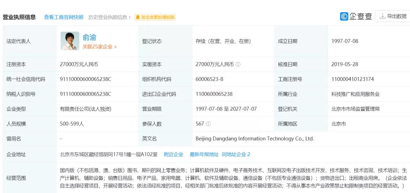The image size is (410, 193).
Task: Select 营业执照信息 section heading
Action: tap(19, 17)
